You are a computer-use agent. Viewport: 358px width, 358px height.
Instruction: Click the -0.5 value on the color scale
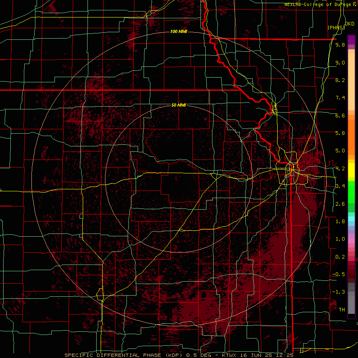339,274
